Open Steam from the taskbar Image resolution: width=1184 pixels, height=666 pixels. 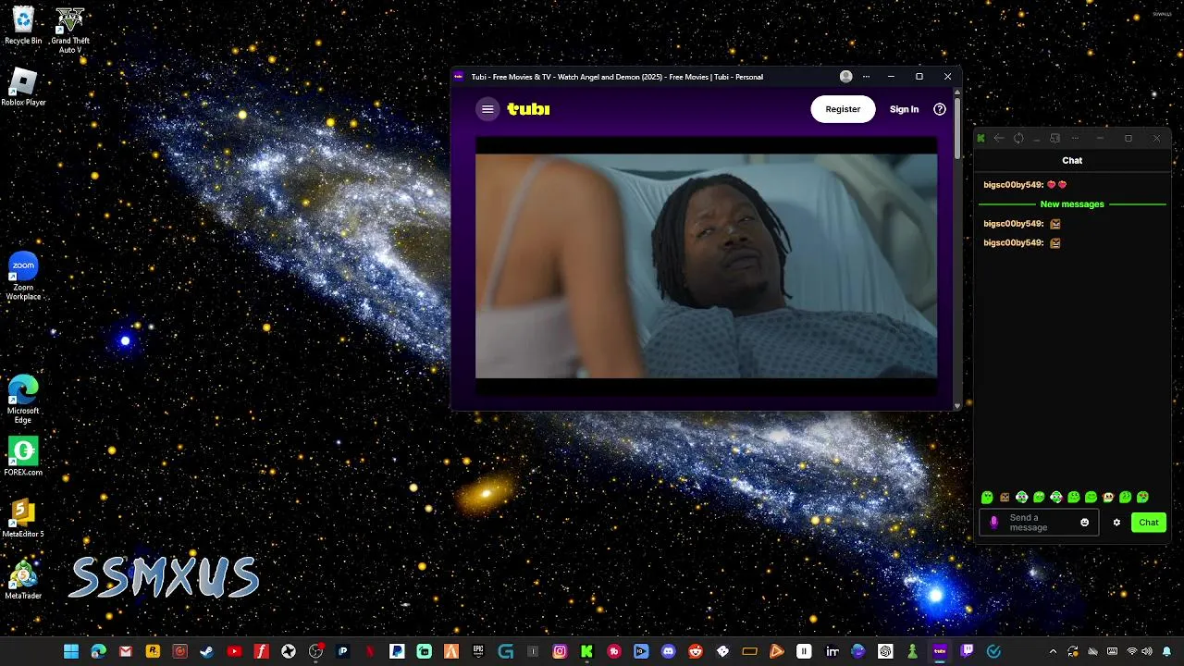(x=206, y=651)
